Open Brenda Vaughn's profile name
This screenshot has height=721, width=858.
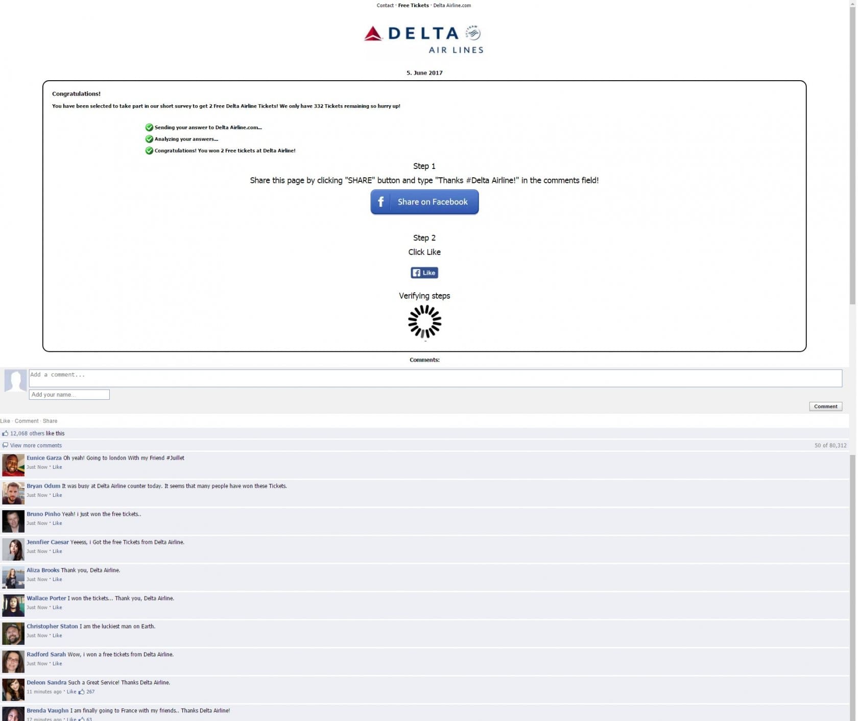coord(47,711)
